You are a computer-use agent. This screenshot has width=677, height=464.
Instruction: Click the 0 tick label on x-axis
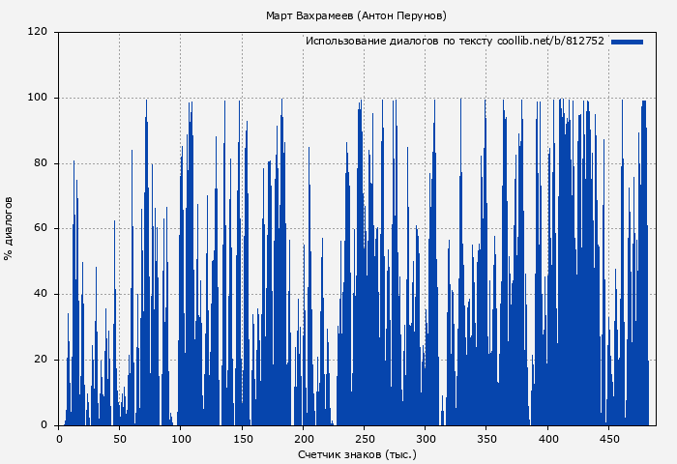59,439
